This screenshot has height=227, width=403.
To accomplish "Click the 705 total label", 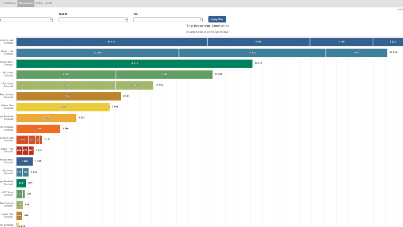I will pos(29,194).
